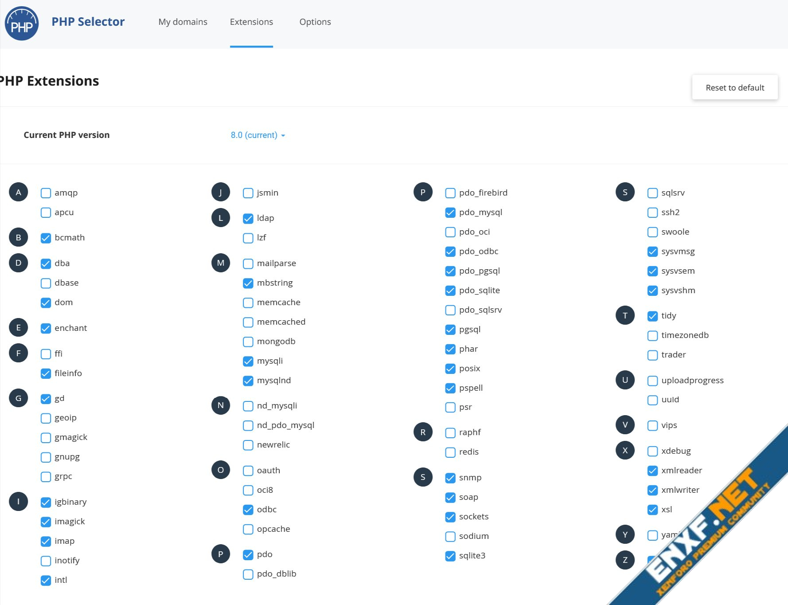The width and height of the screenshot is (788, 605).
Task: Click the letter T section badge
Action: 625,315
